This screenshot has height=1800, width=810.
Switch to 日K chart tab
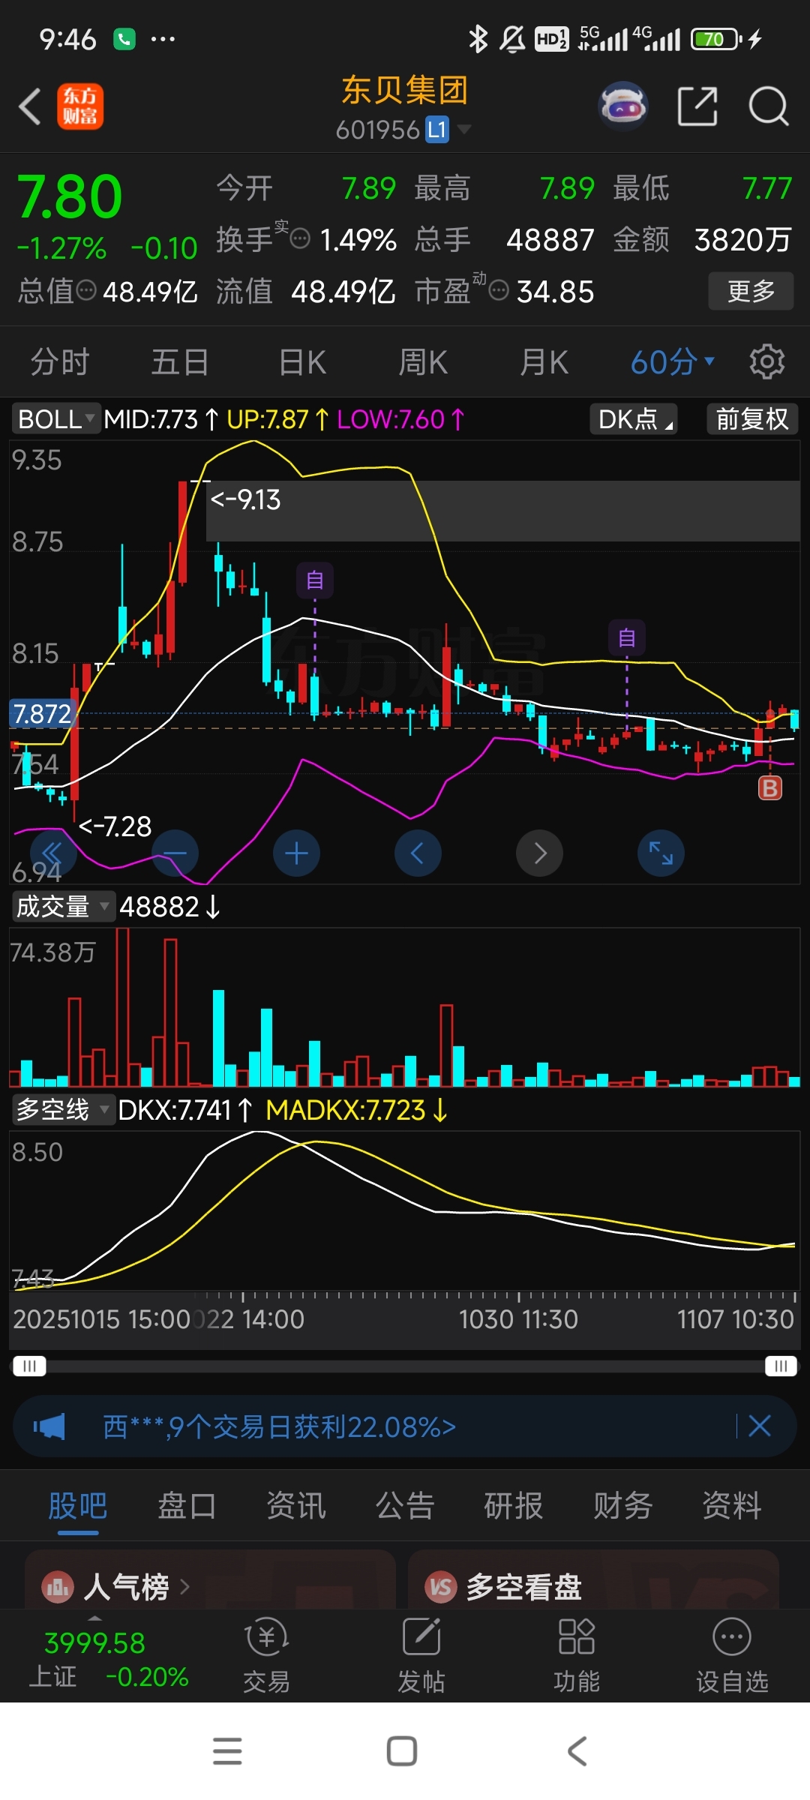pyautogui.click(x=302, y=362)
